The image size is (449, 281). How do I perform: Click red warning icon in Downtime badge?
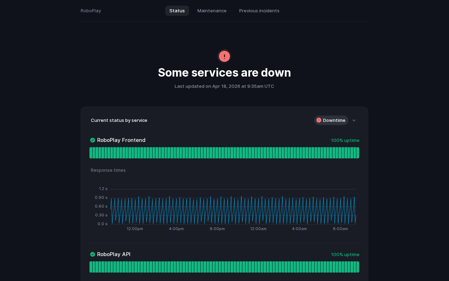click(319, 120)
